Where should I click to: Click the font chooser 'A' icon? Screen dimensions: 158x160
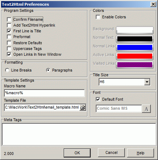[146, 109]
